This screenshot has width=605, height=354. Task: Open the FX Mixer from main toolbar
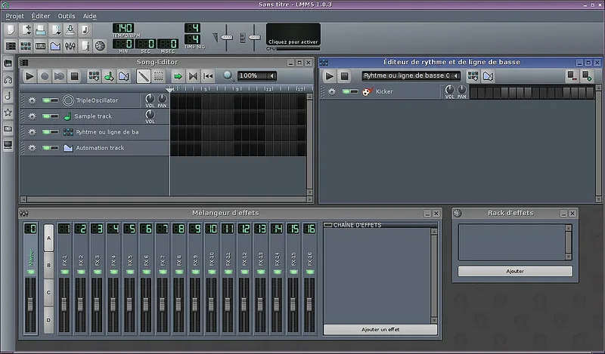coord(70,46)
